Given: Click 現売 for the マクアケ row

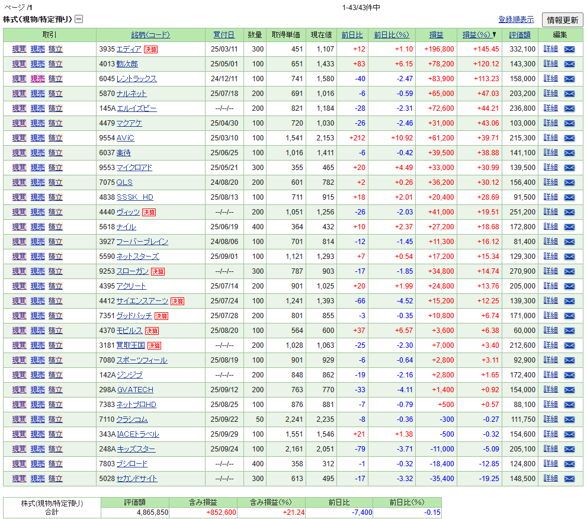Looking at the screenshot, I should (x=37, y=123).
